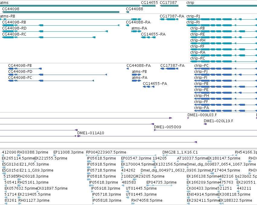Click transcript CG44088-RA label

138,22
